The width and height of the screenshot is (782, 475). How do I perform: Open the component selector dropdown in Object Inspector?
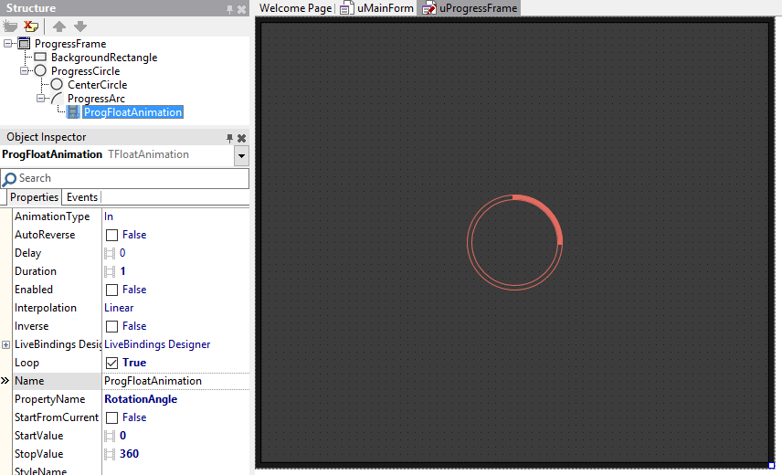(241, 155)
